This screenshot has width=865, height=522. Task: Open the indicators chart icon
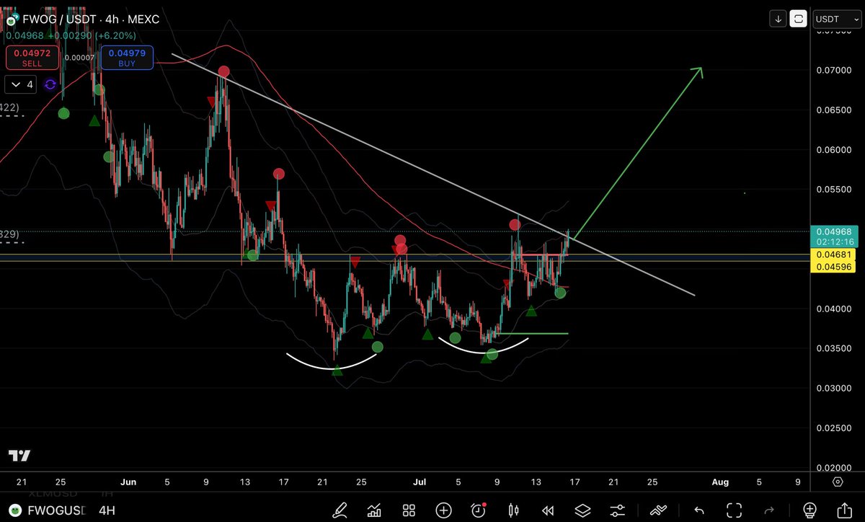(374, 510)
